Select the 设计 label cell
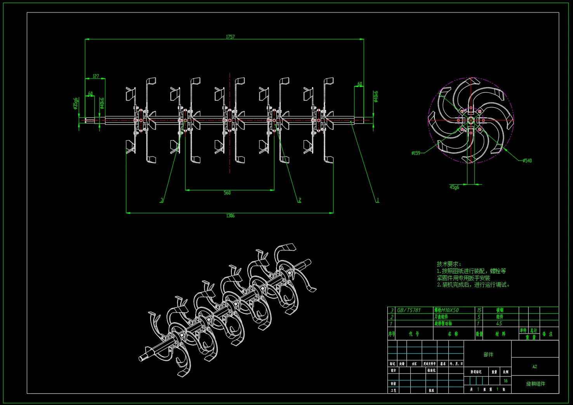 [393, 370]
